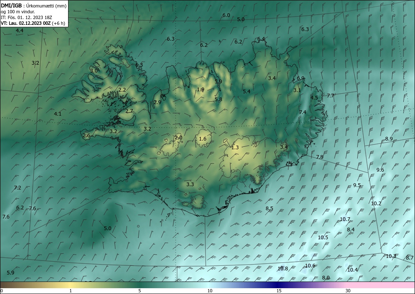Click the 5.8 precipitation value
This screenshot has width=415, height=294.
(x=218, y=100)
